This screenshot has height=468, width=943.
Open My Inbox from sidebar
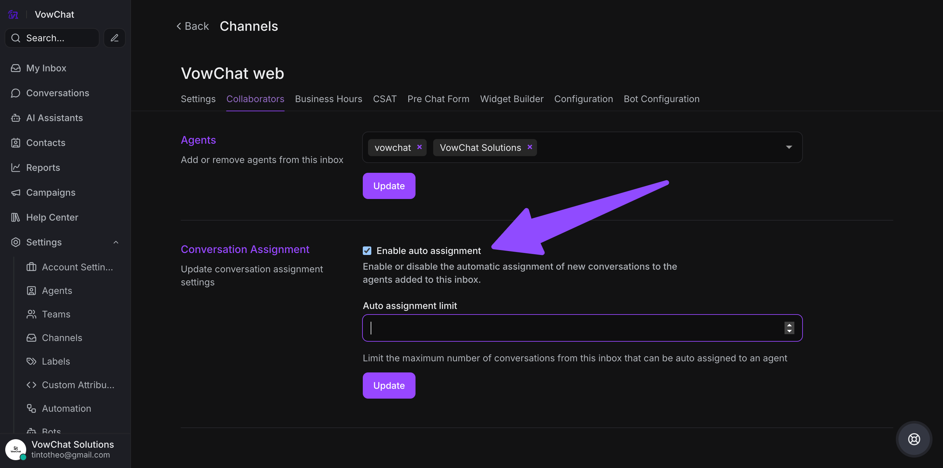tap(46, 68)
